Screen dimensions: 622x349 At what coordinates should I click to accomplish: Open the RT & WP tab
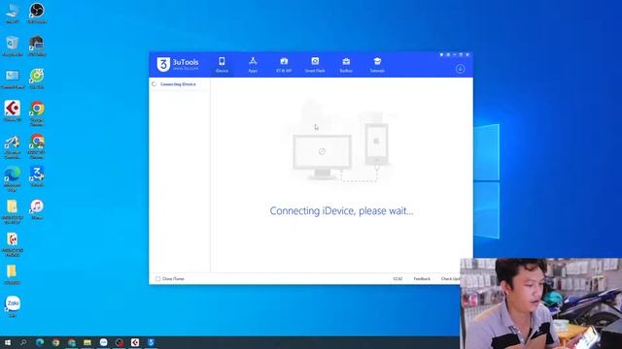pos(284,65)
